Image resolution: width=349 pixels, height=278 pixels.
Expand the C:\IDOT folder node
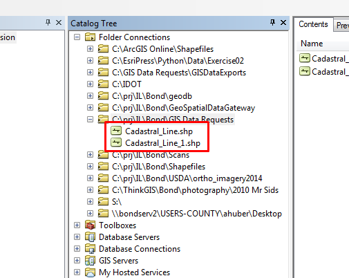tap(90, 84)
